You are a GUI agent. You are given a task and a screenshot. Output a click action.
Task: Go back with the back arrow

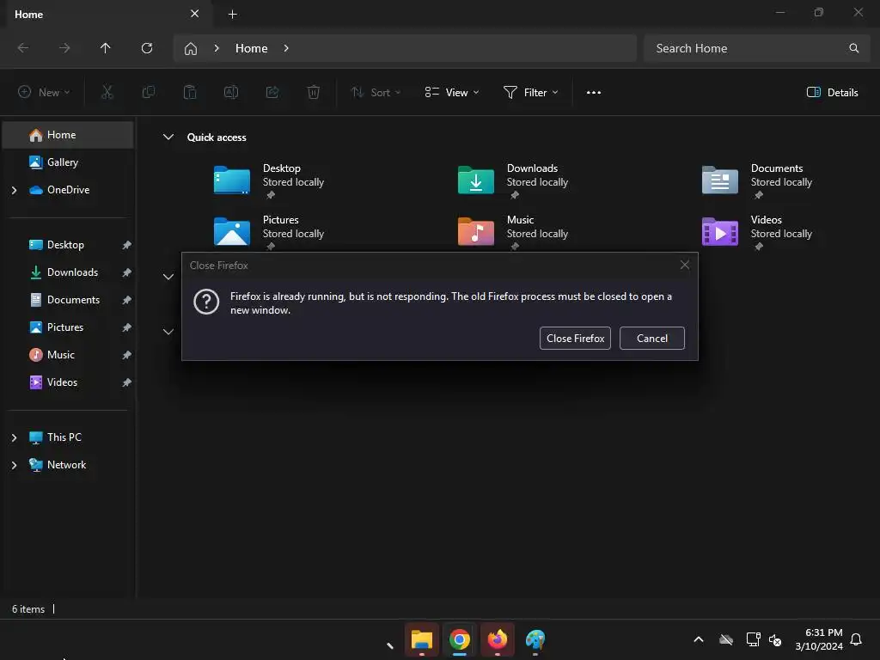point(23,48)
